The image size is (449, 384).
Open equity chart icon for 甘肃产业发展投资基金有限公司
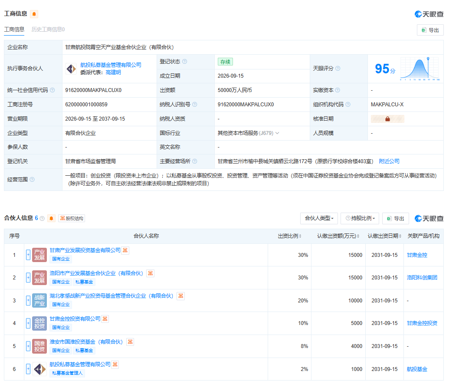(125, 250)
